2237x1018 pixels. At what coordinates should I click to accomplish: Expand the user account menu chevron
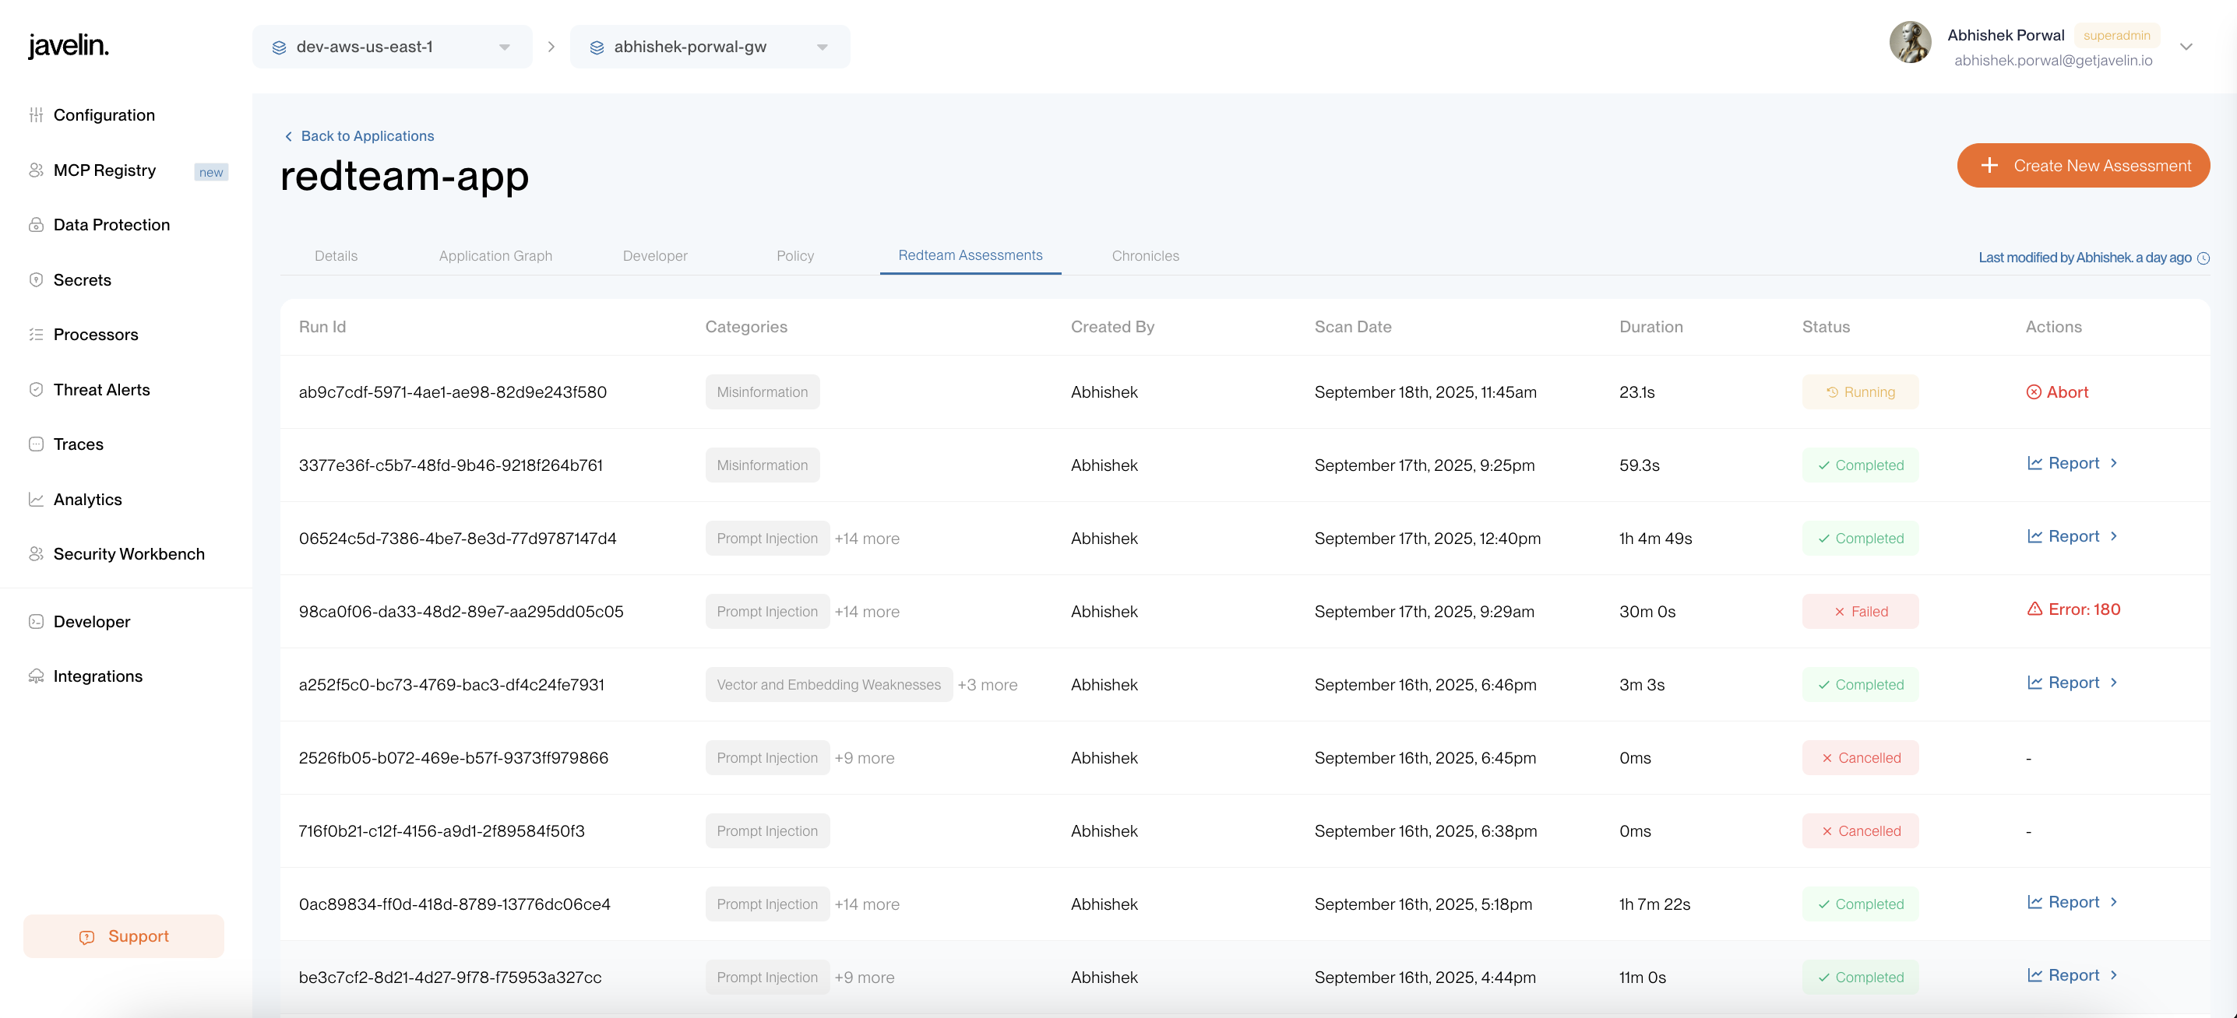pos(2186,47)
